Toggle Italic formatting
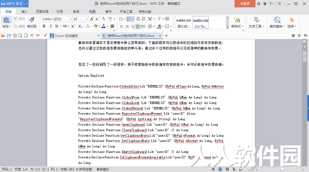 coord(51,26)
